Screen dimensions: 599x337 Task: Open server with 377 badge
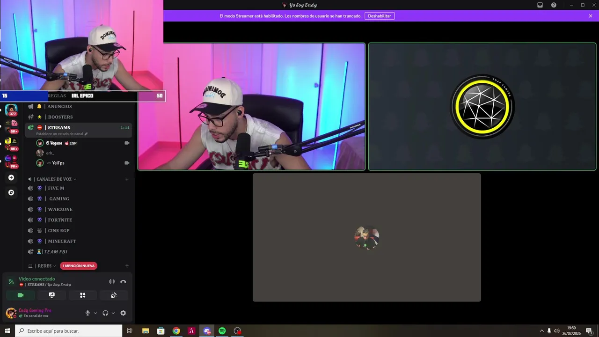pyautogui.click(x=11, y=110)
